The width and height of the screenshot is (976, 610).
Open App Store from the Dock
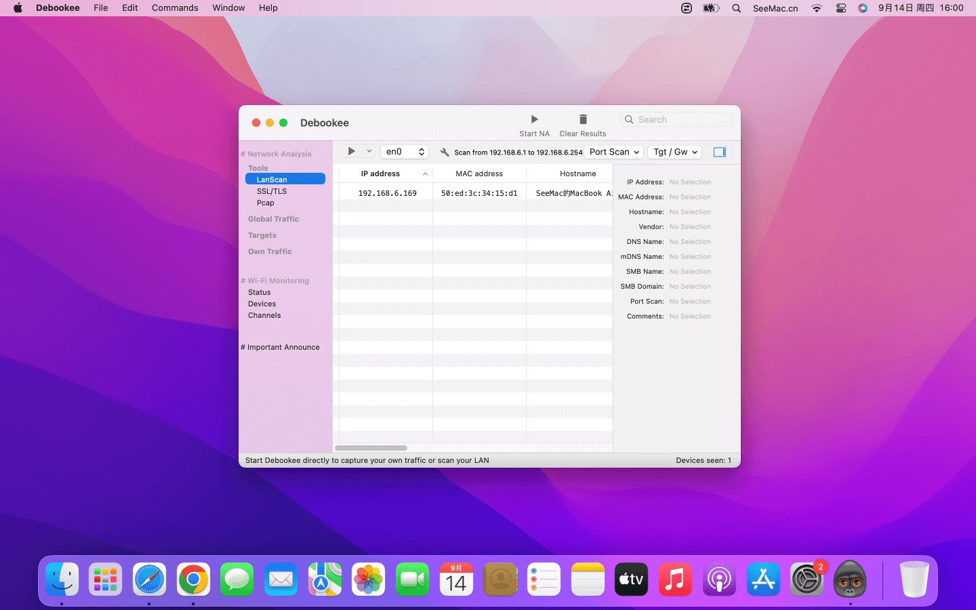pyautogui.click(x=763, y=579)
